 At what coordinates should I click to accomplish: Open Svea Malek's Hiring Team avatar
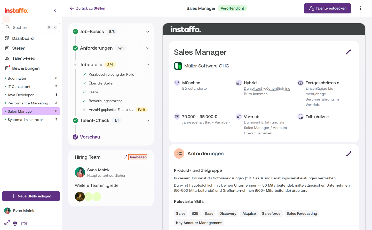(x=80, y=172)
